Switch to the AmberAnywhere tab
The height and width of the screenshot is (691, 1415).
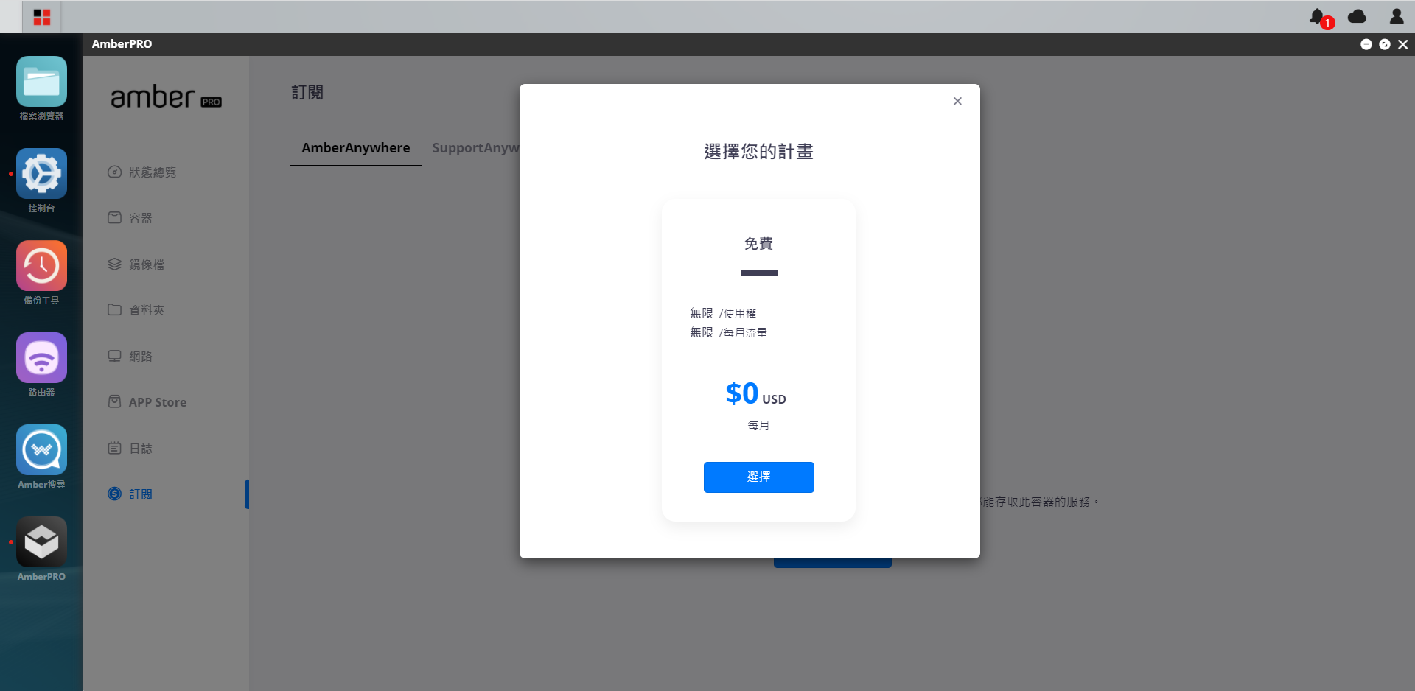point(356,148)
